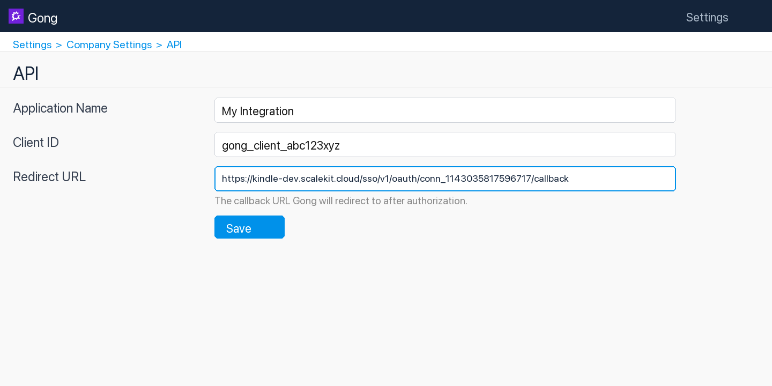Select the text My Integration
Viewport: 772px width, 386px height.
click(258, 111)
